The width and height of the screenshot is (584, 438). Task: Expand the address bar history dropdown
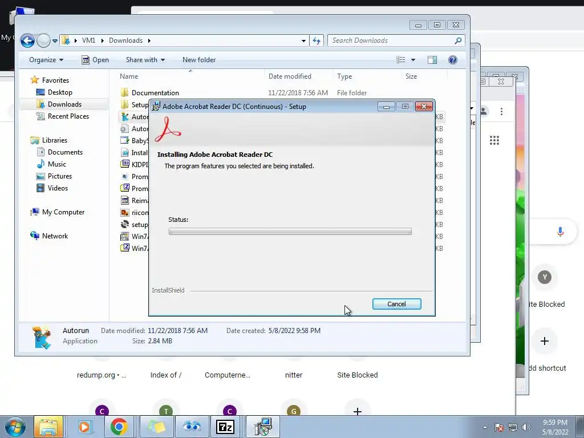(303, 40)
